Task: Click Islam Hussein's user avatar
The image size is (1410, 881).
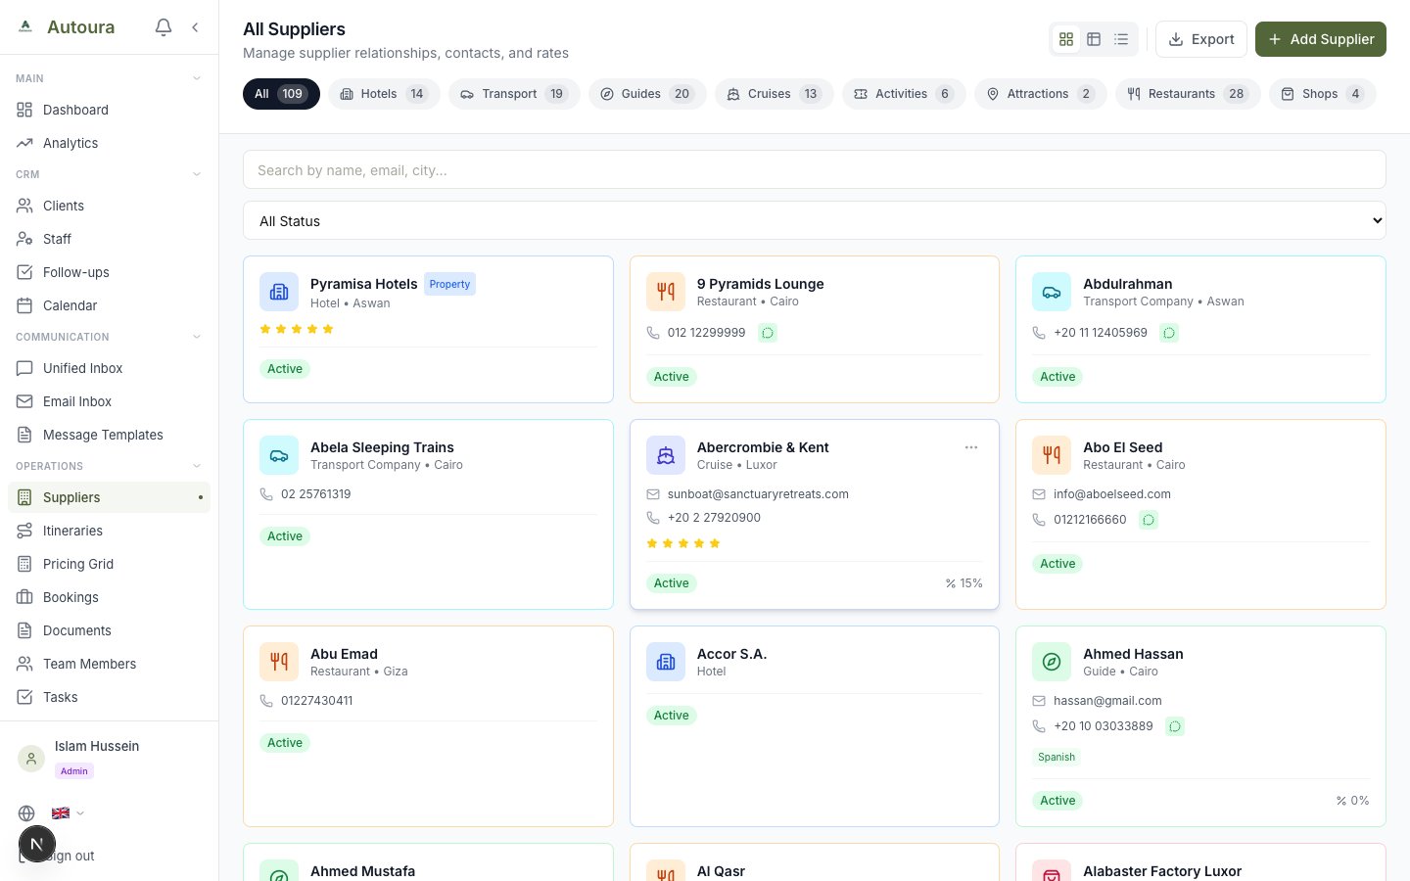Action: click(31, 759)
